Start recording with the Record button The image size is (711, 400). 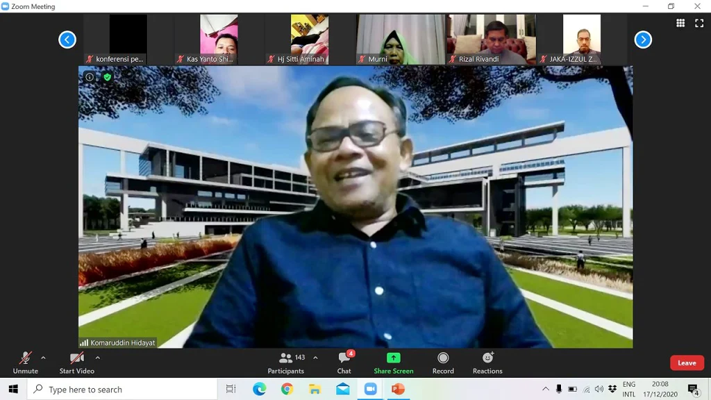click(x=443, y=362)
